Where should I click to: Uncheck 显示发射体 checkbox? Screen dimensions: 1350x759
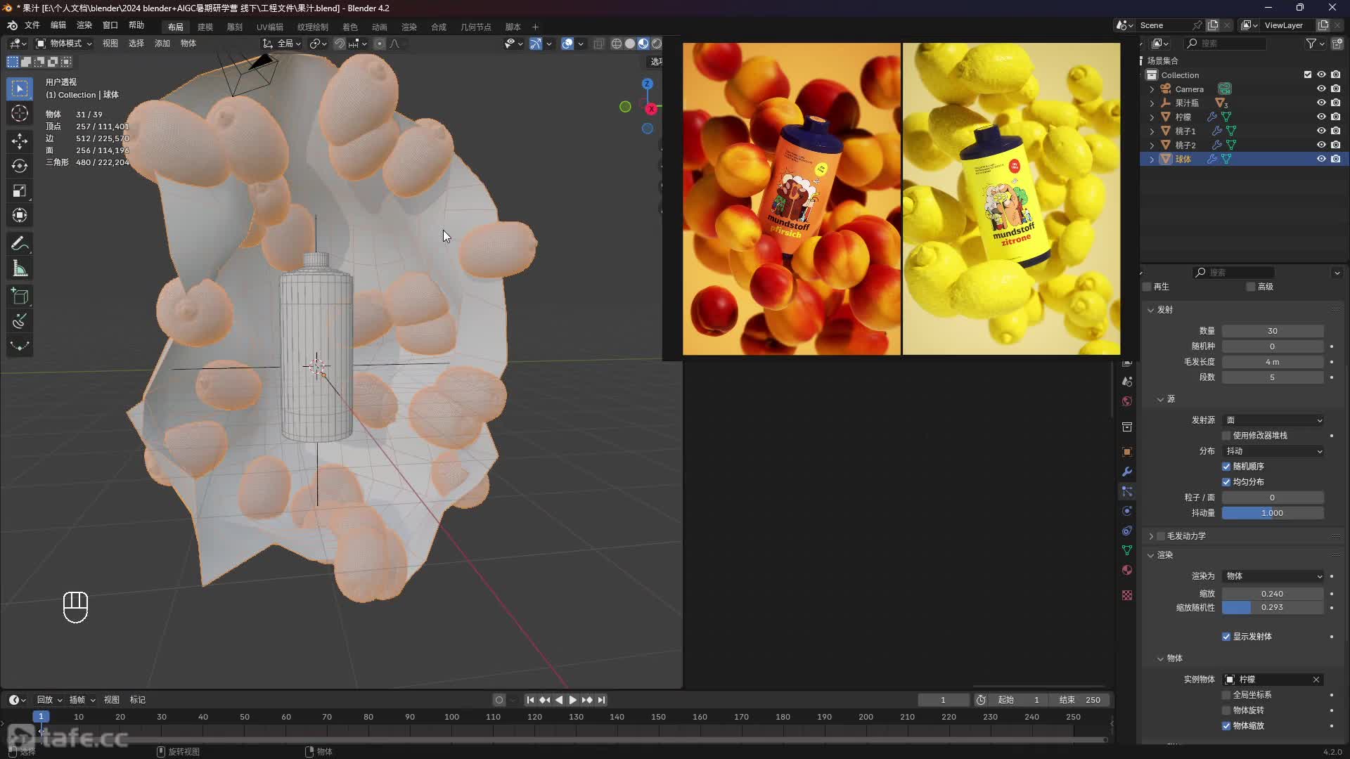coord(1226,637)
